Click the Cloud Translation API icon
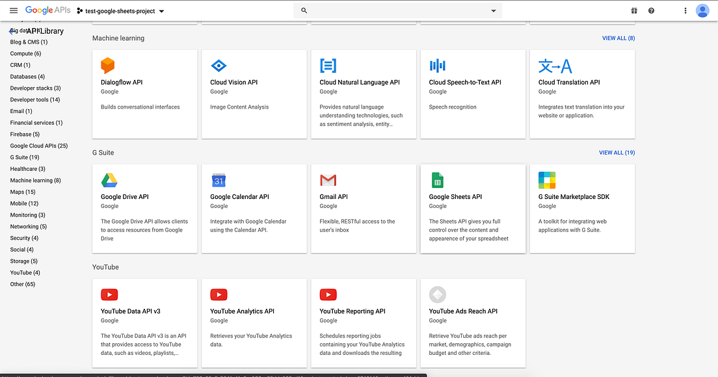 pos(555,66)
